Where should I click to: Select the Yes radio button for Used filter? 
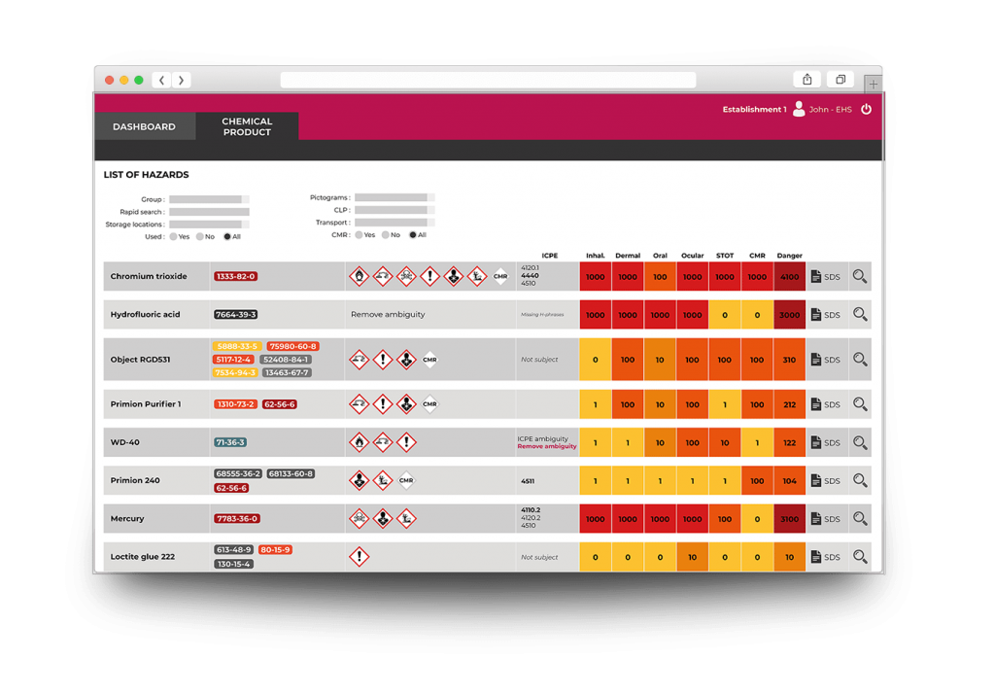point(175,236)
